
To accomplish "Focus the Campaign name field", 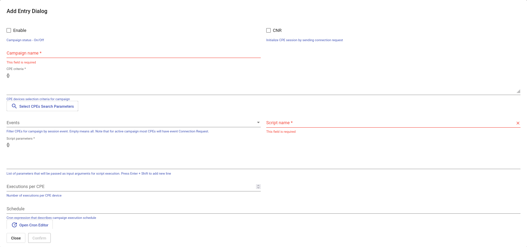I will coord(133,53).
